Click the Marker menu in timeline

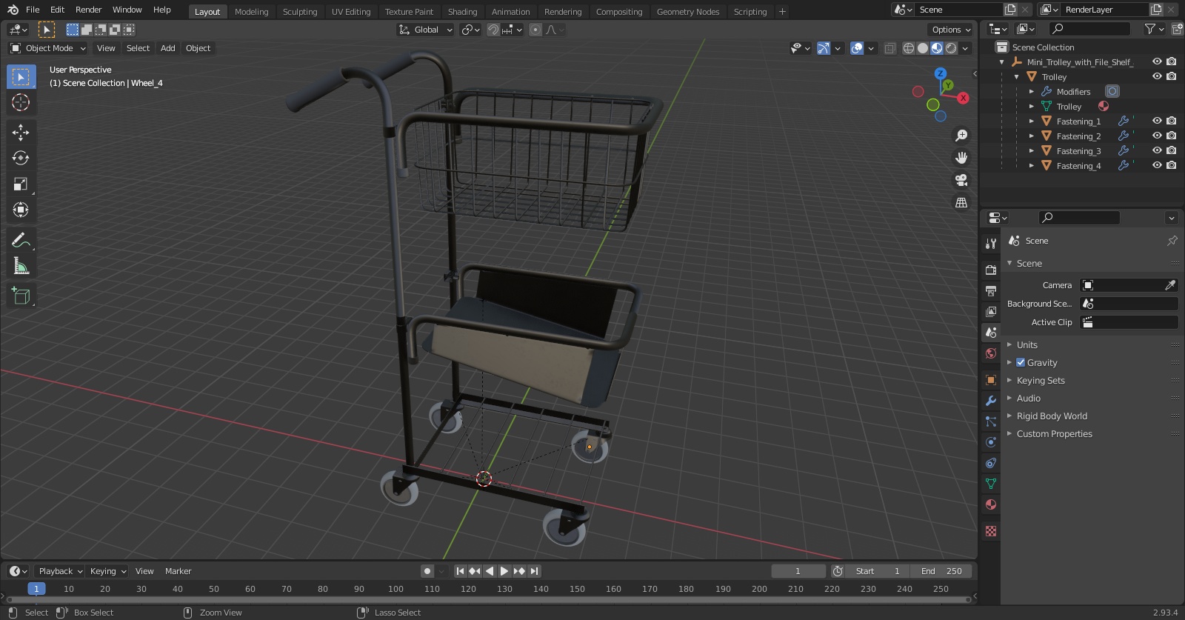tap(178, 571)
